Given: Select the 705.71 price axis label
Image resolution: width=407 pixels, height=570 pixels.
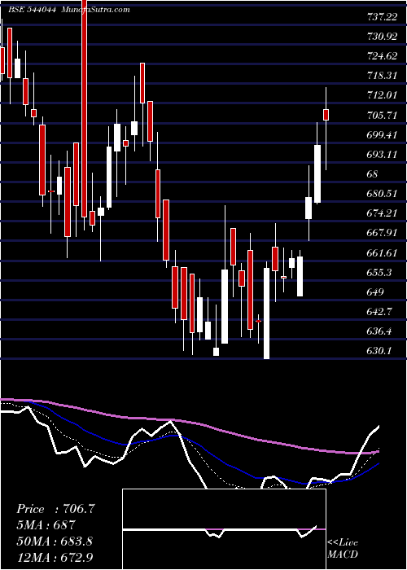Looking at the screenshot, I should (381, 116).
